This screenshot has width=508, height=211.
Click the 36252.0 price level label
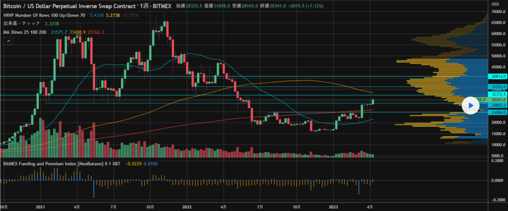point(497,87)
